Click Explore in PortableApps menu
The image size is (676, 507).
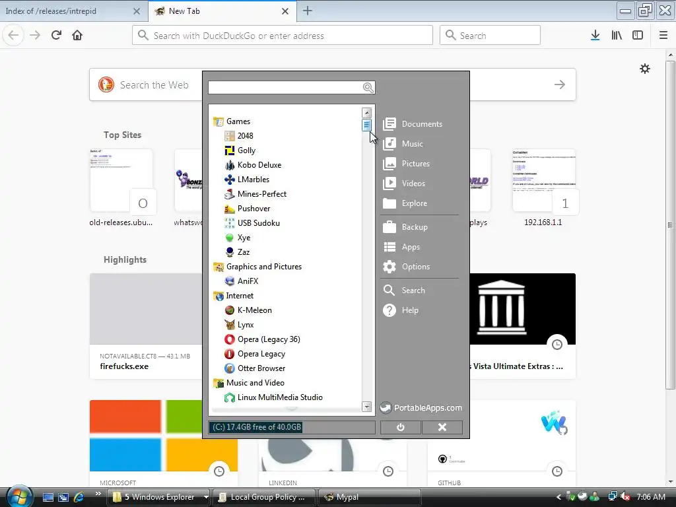(x=405, y=203)
